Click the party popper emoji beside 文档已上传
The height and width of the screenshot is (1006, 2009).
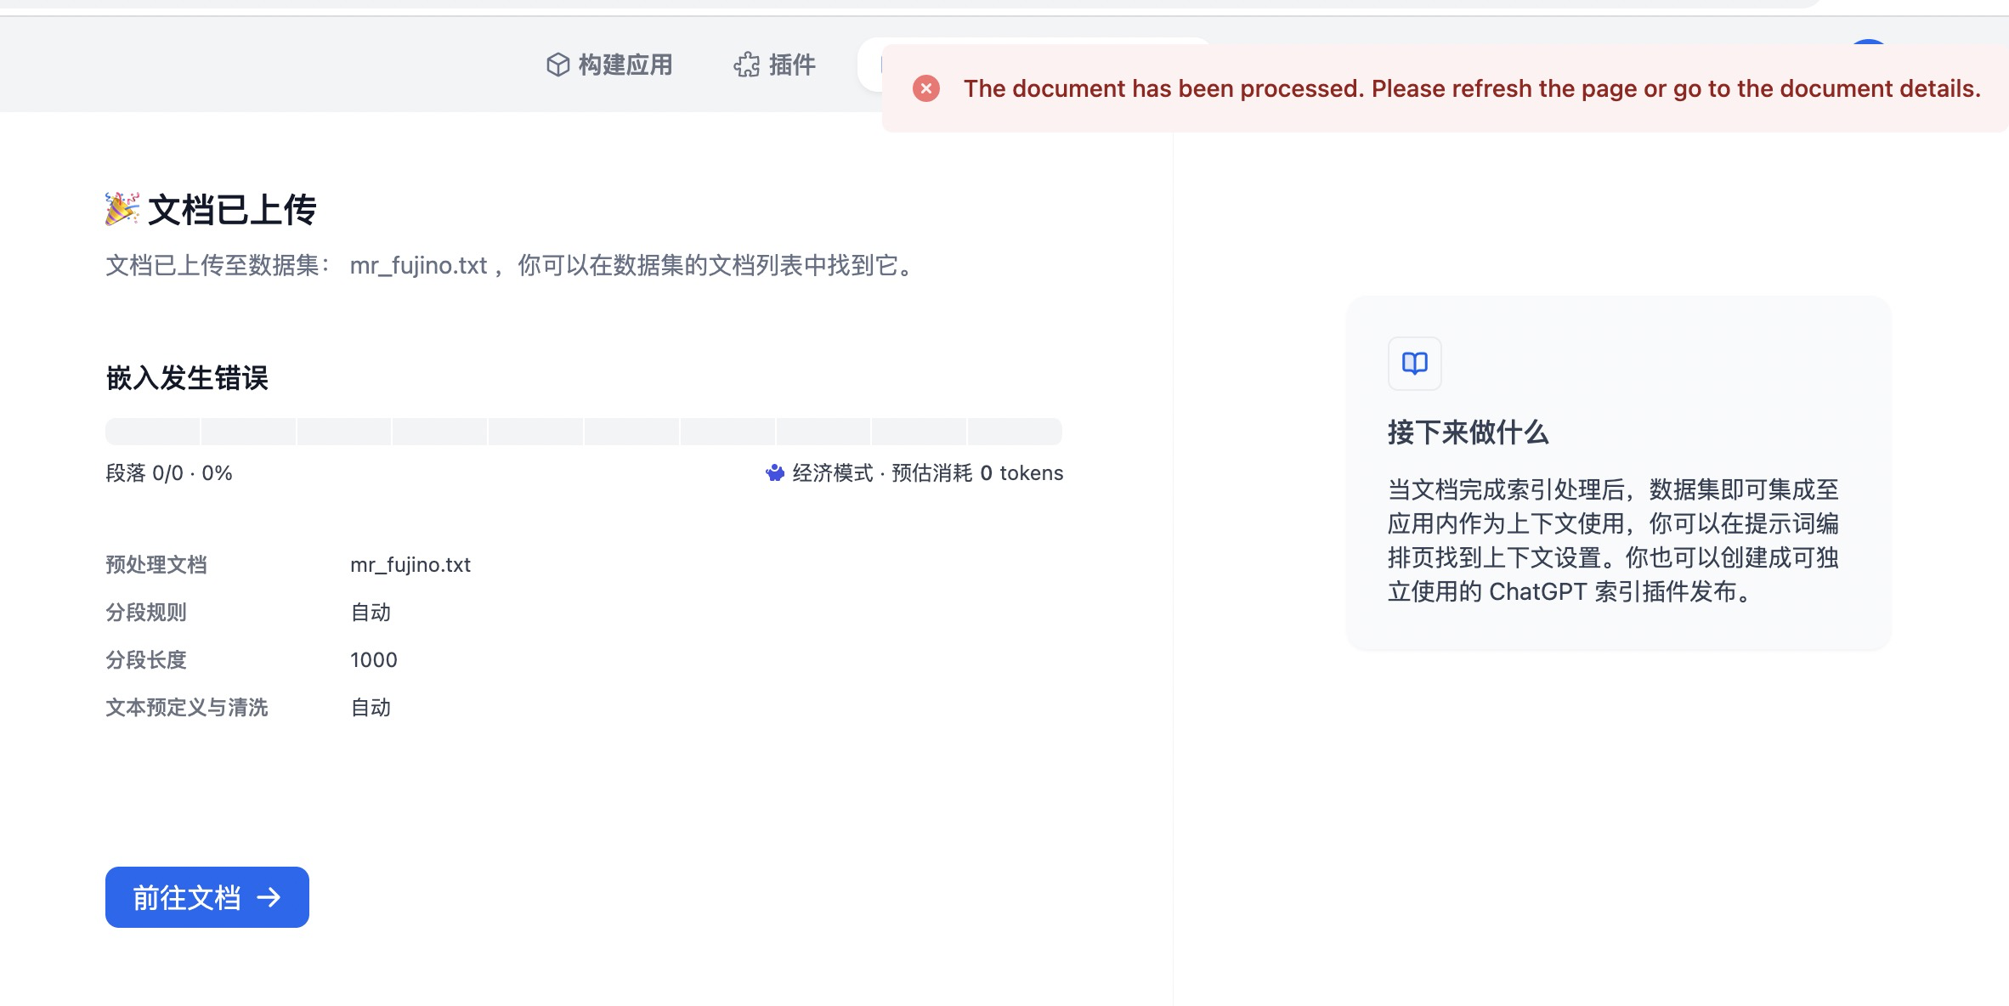point(122,210)
